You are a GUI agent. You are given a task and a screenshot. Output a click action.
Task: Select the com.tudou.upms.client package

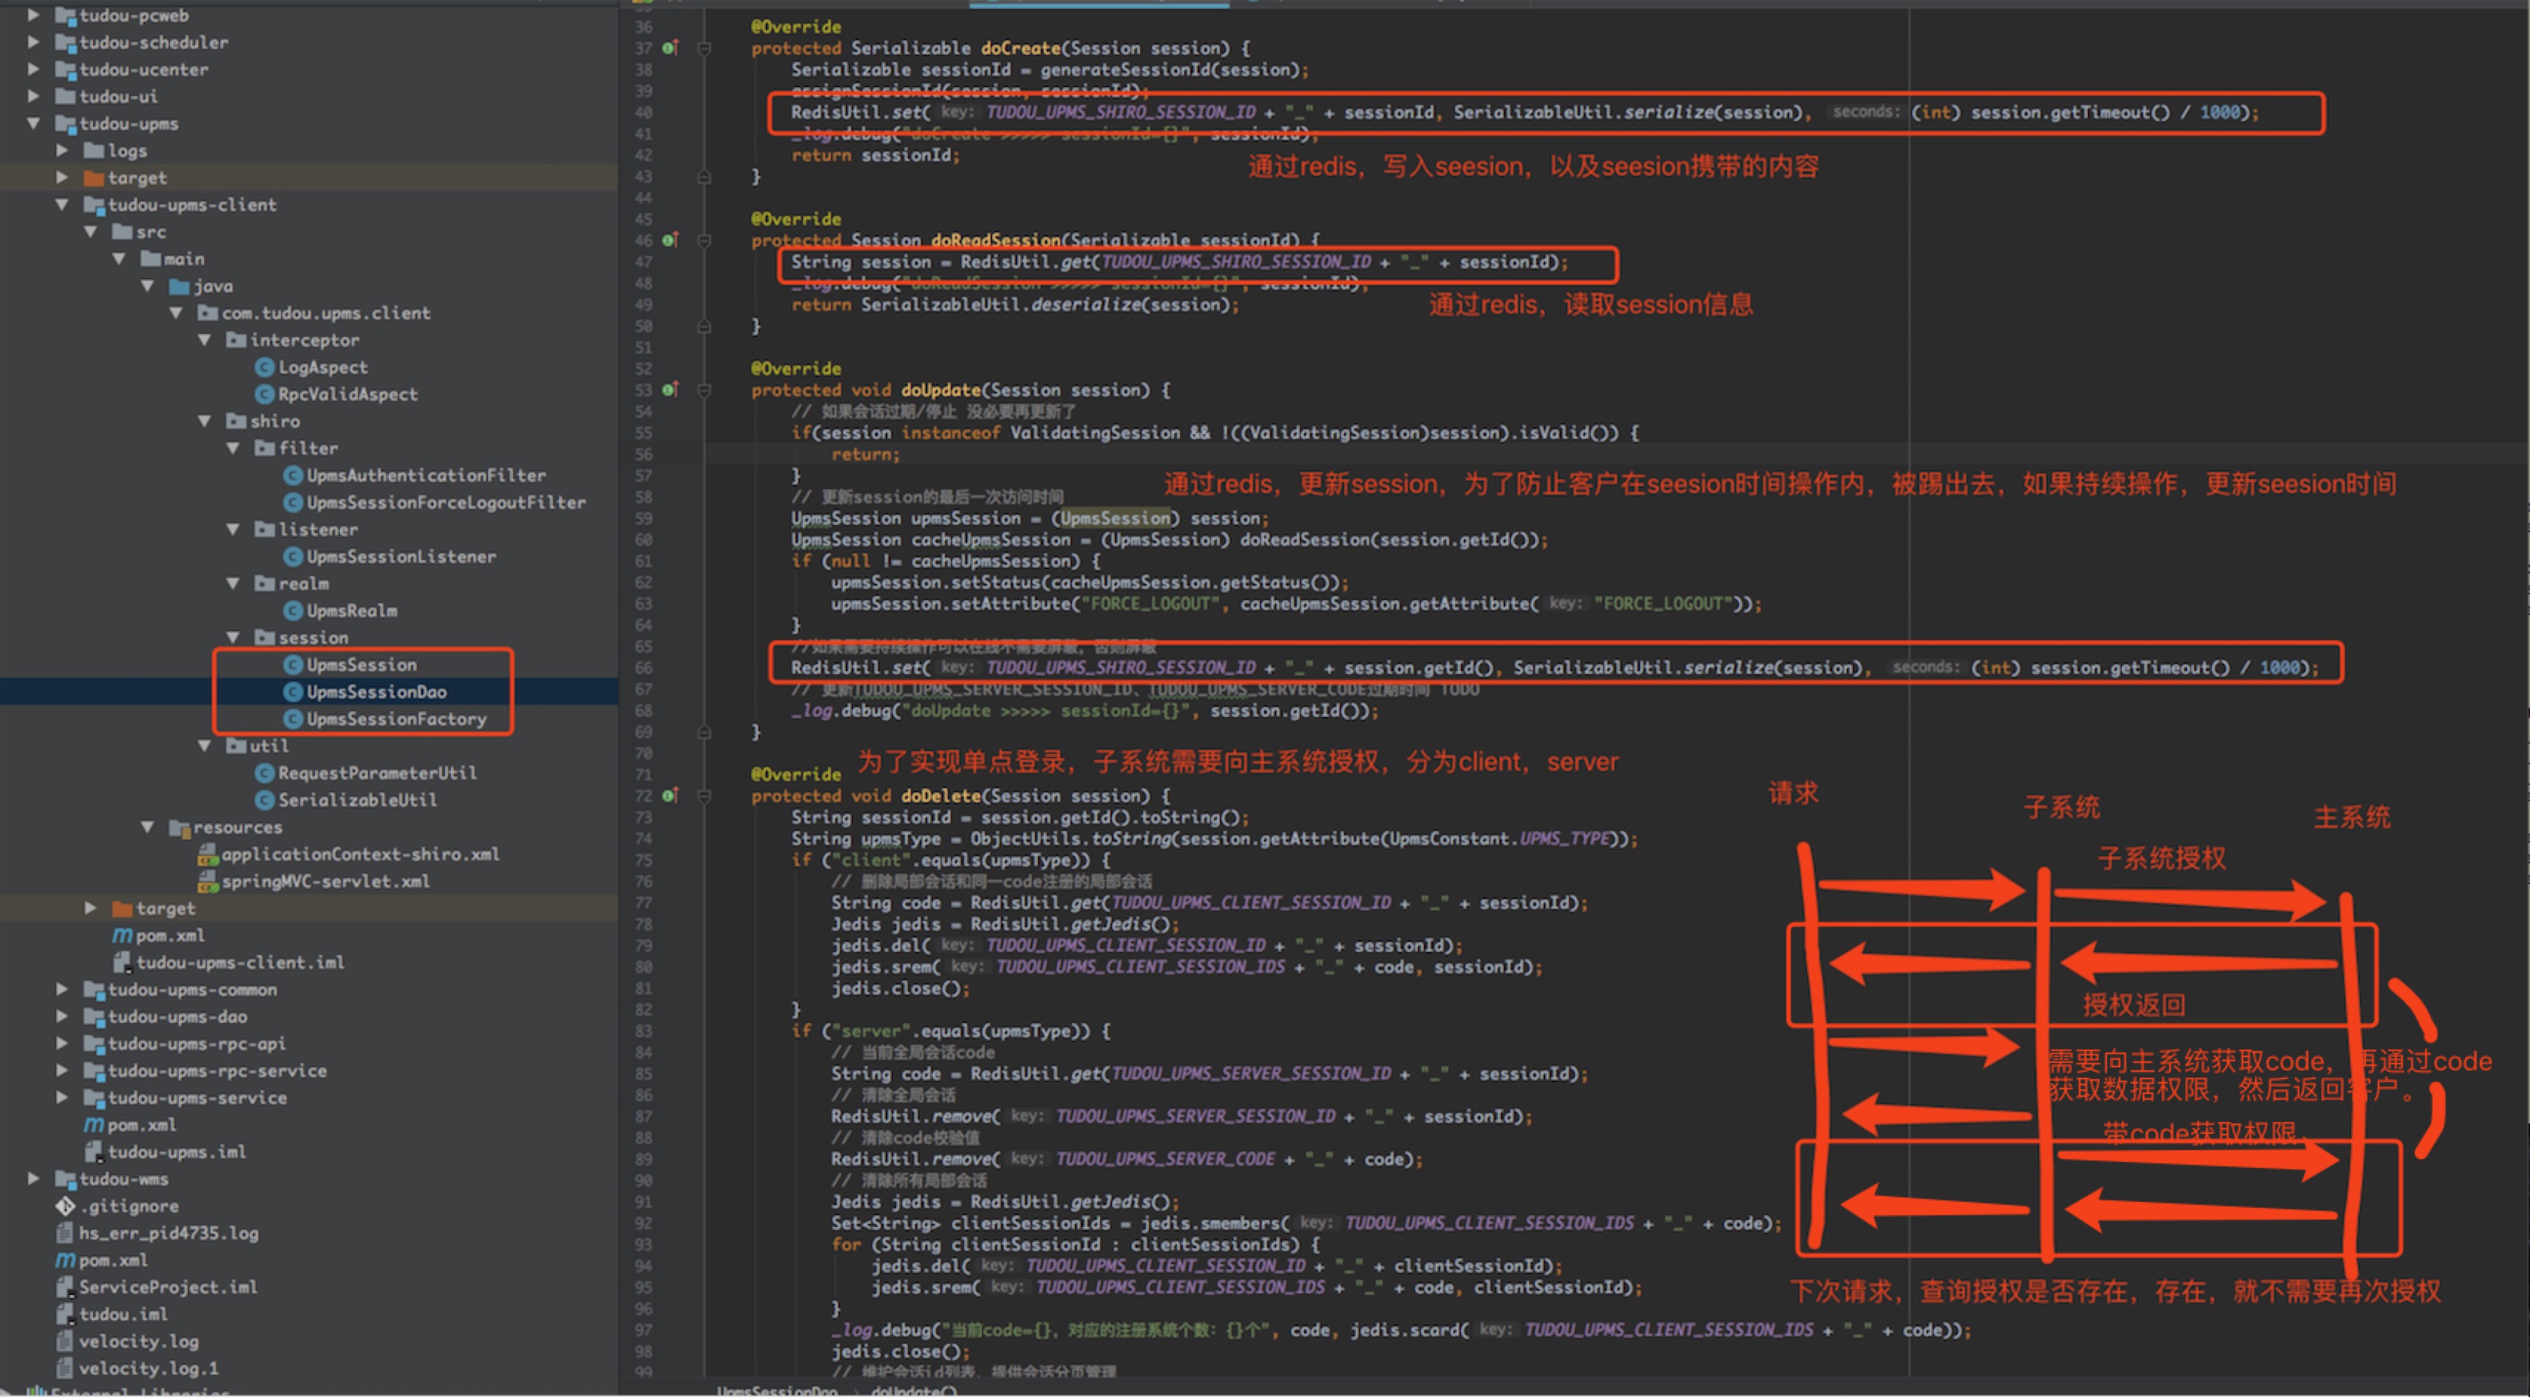pos(308,313)
